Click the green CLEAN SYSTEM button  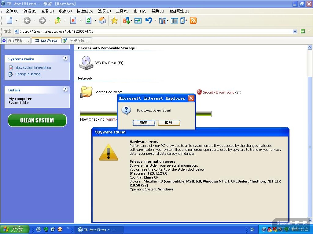37,120
